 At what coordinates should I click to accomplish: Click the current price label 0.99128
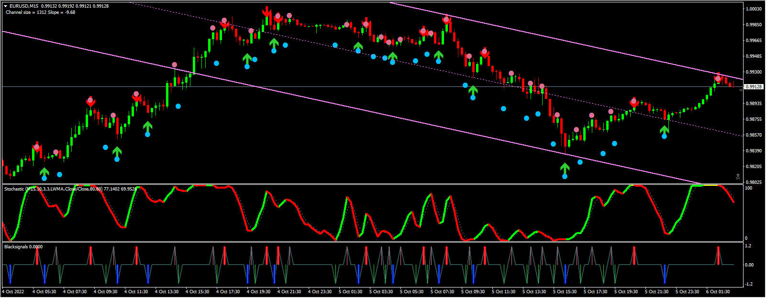[754, 87]
